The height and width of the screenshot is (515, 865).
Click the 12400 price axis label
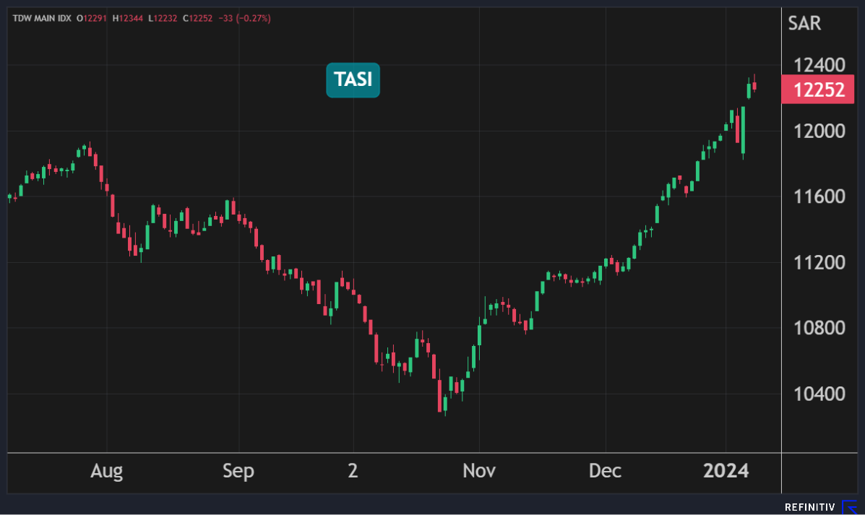coord(818,66)
